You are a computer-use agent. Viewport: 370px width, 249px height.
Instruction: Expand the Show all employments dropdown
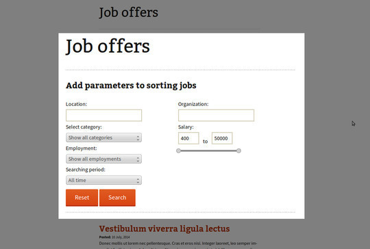click(x=103, y=159)
